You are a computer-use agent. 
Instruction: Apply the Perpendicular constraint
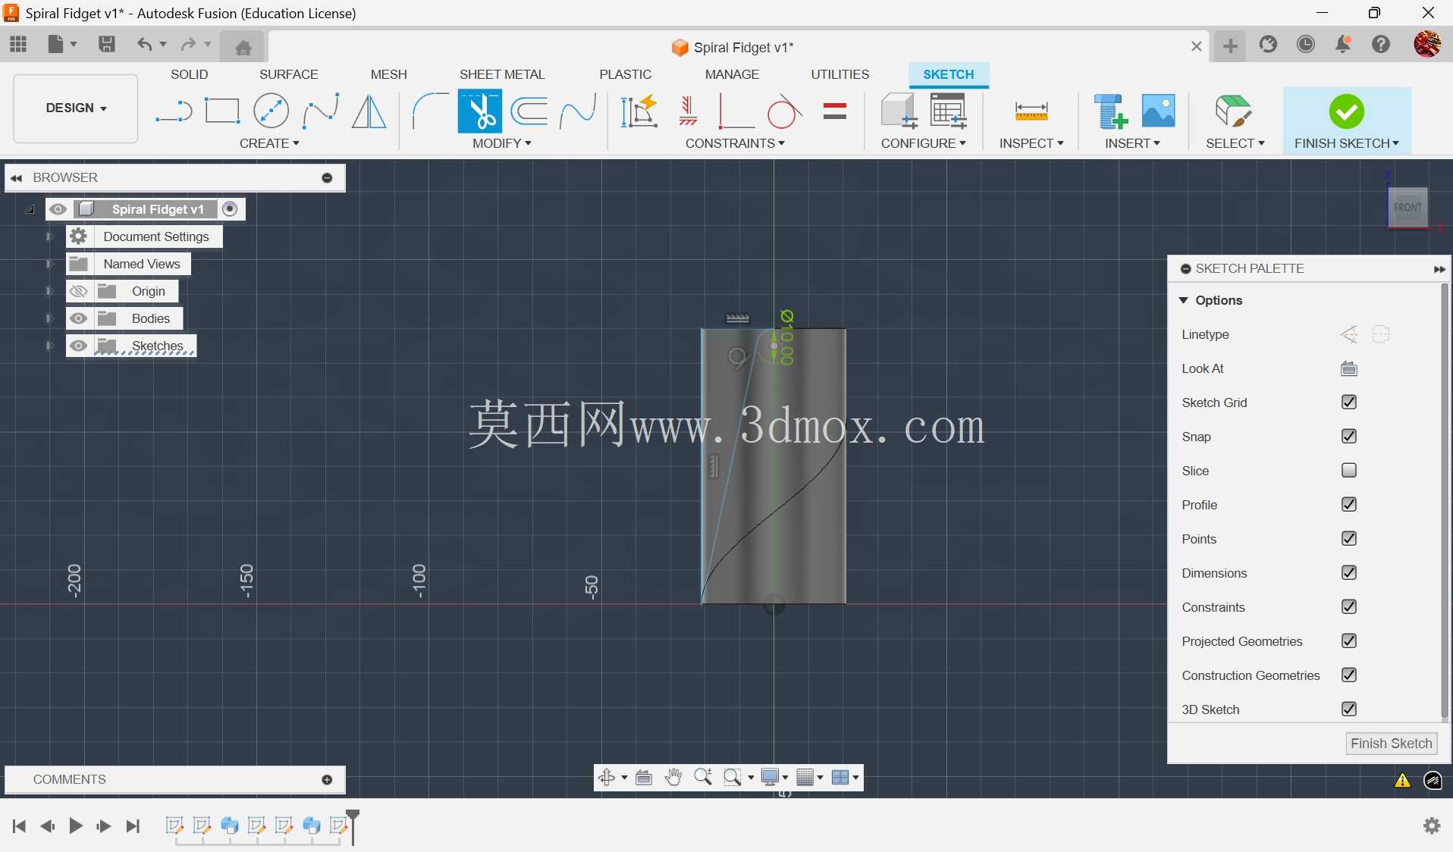(x=736, y=111)
